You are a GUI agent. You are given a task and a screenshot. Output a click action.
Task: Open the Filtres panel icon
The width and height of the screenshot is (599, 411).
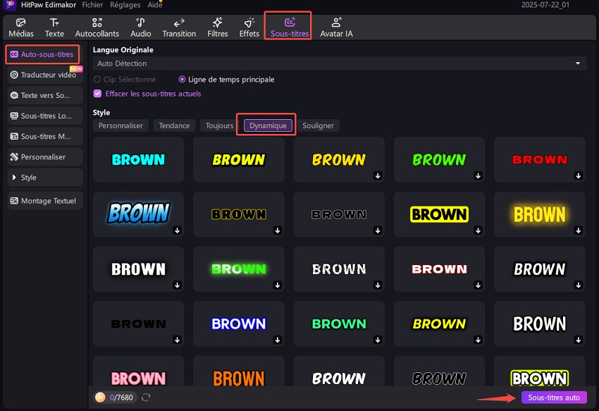pos(218,23)
